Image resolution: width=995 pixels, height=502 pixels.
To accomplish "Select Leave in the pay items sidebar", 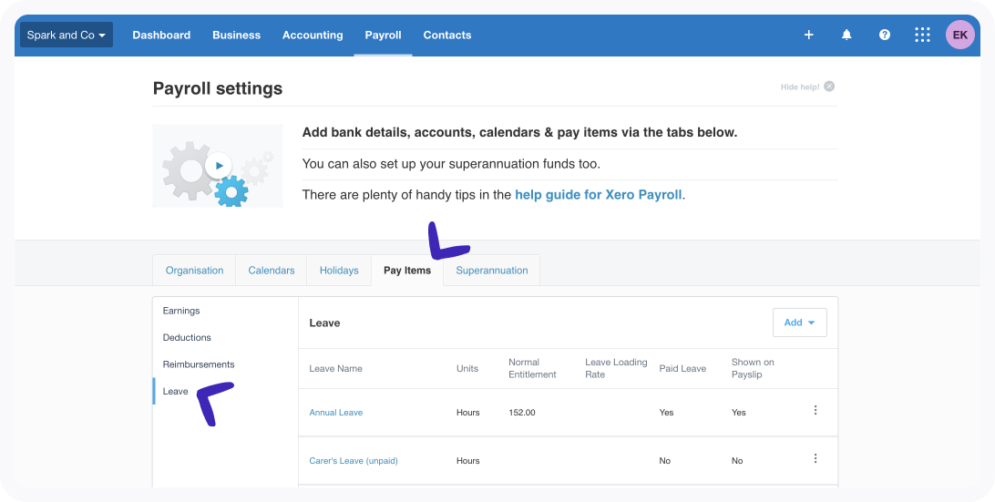I will pos(175,391).
